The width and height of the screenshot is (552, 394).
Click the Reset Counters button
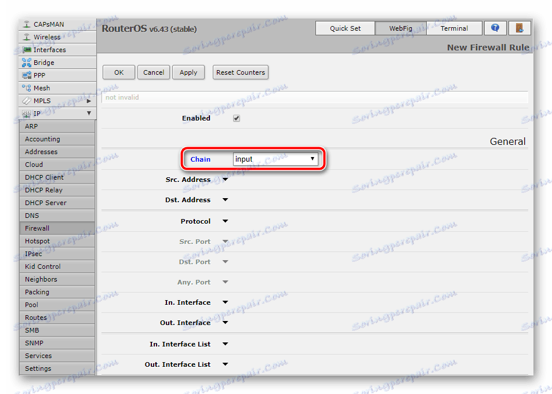pos(241,72)
